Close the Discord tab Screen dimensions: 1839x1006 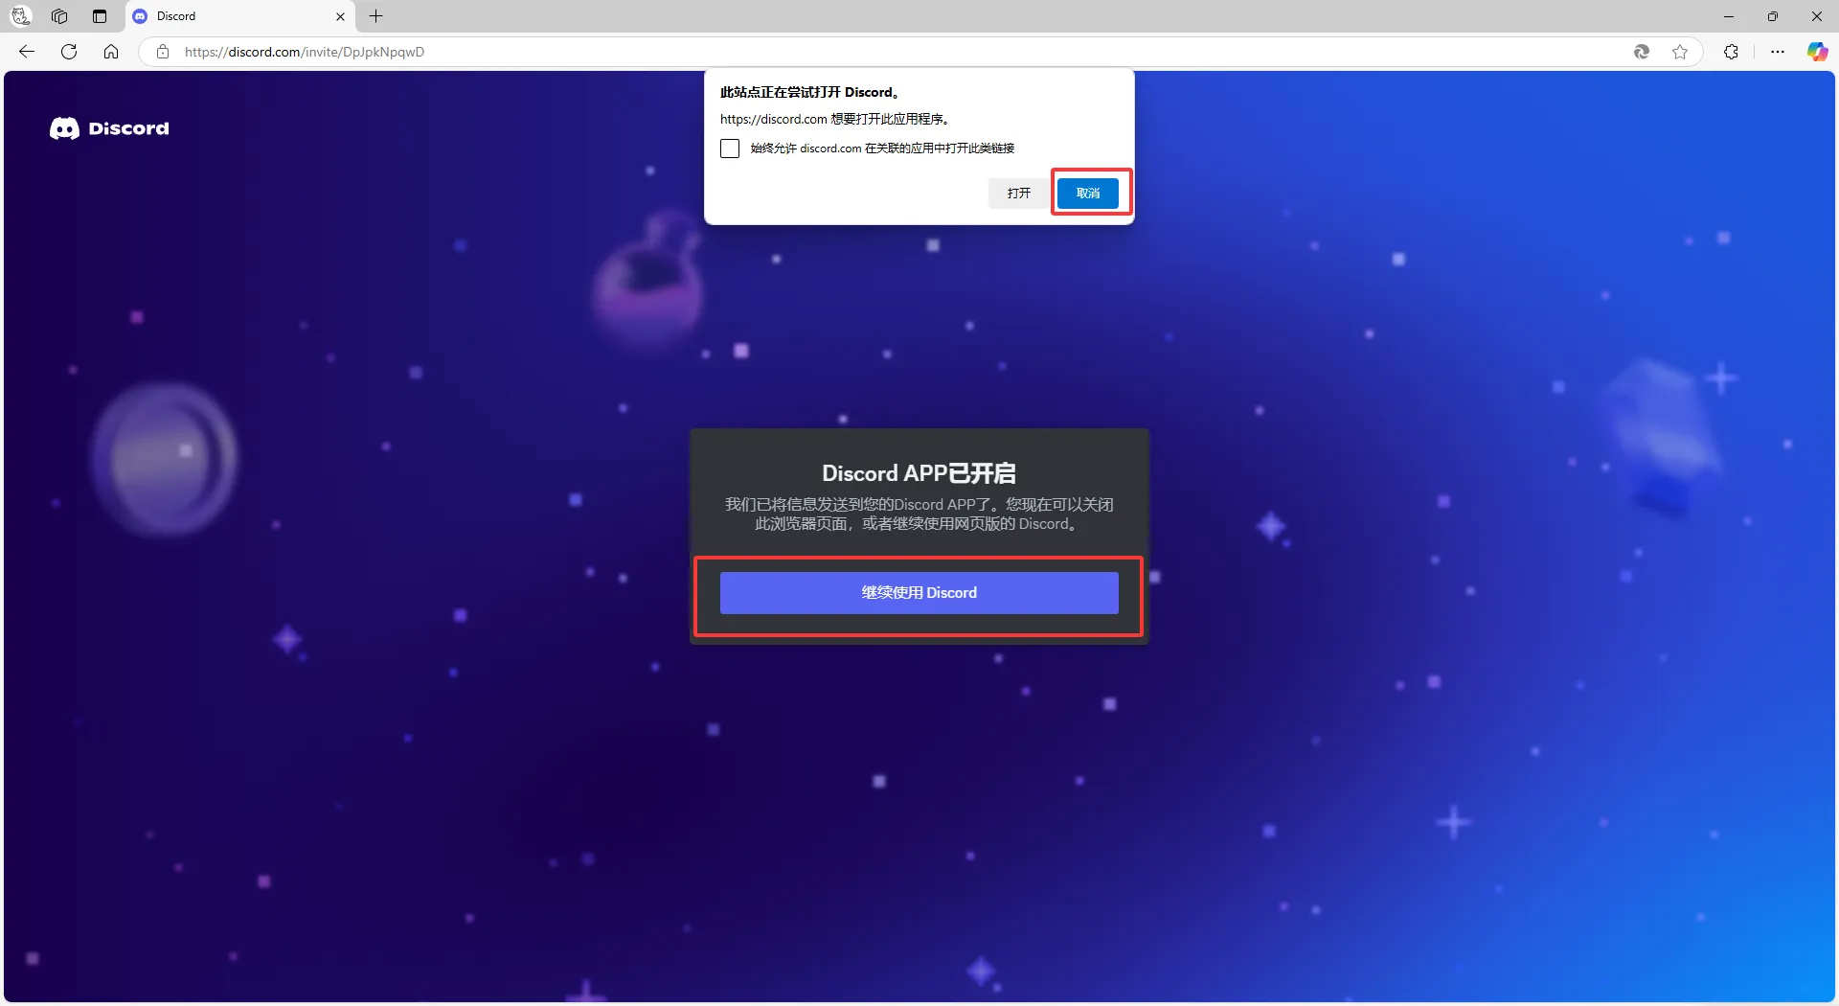pos(340,16)
